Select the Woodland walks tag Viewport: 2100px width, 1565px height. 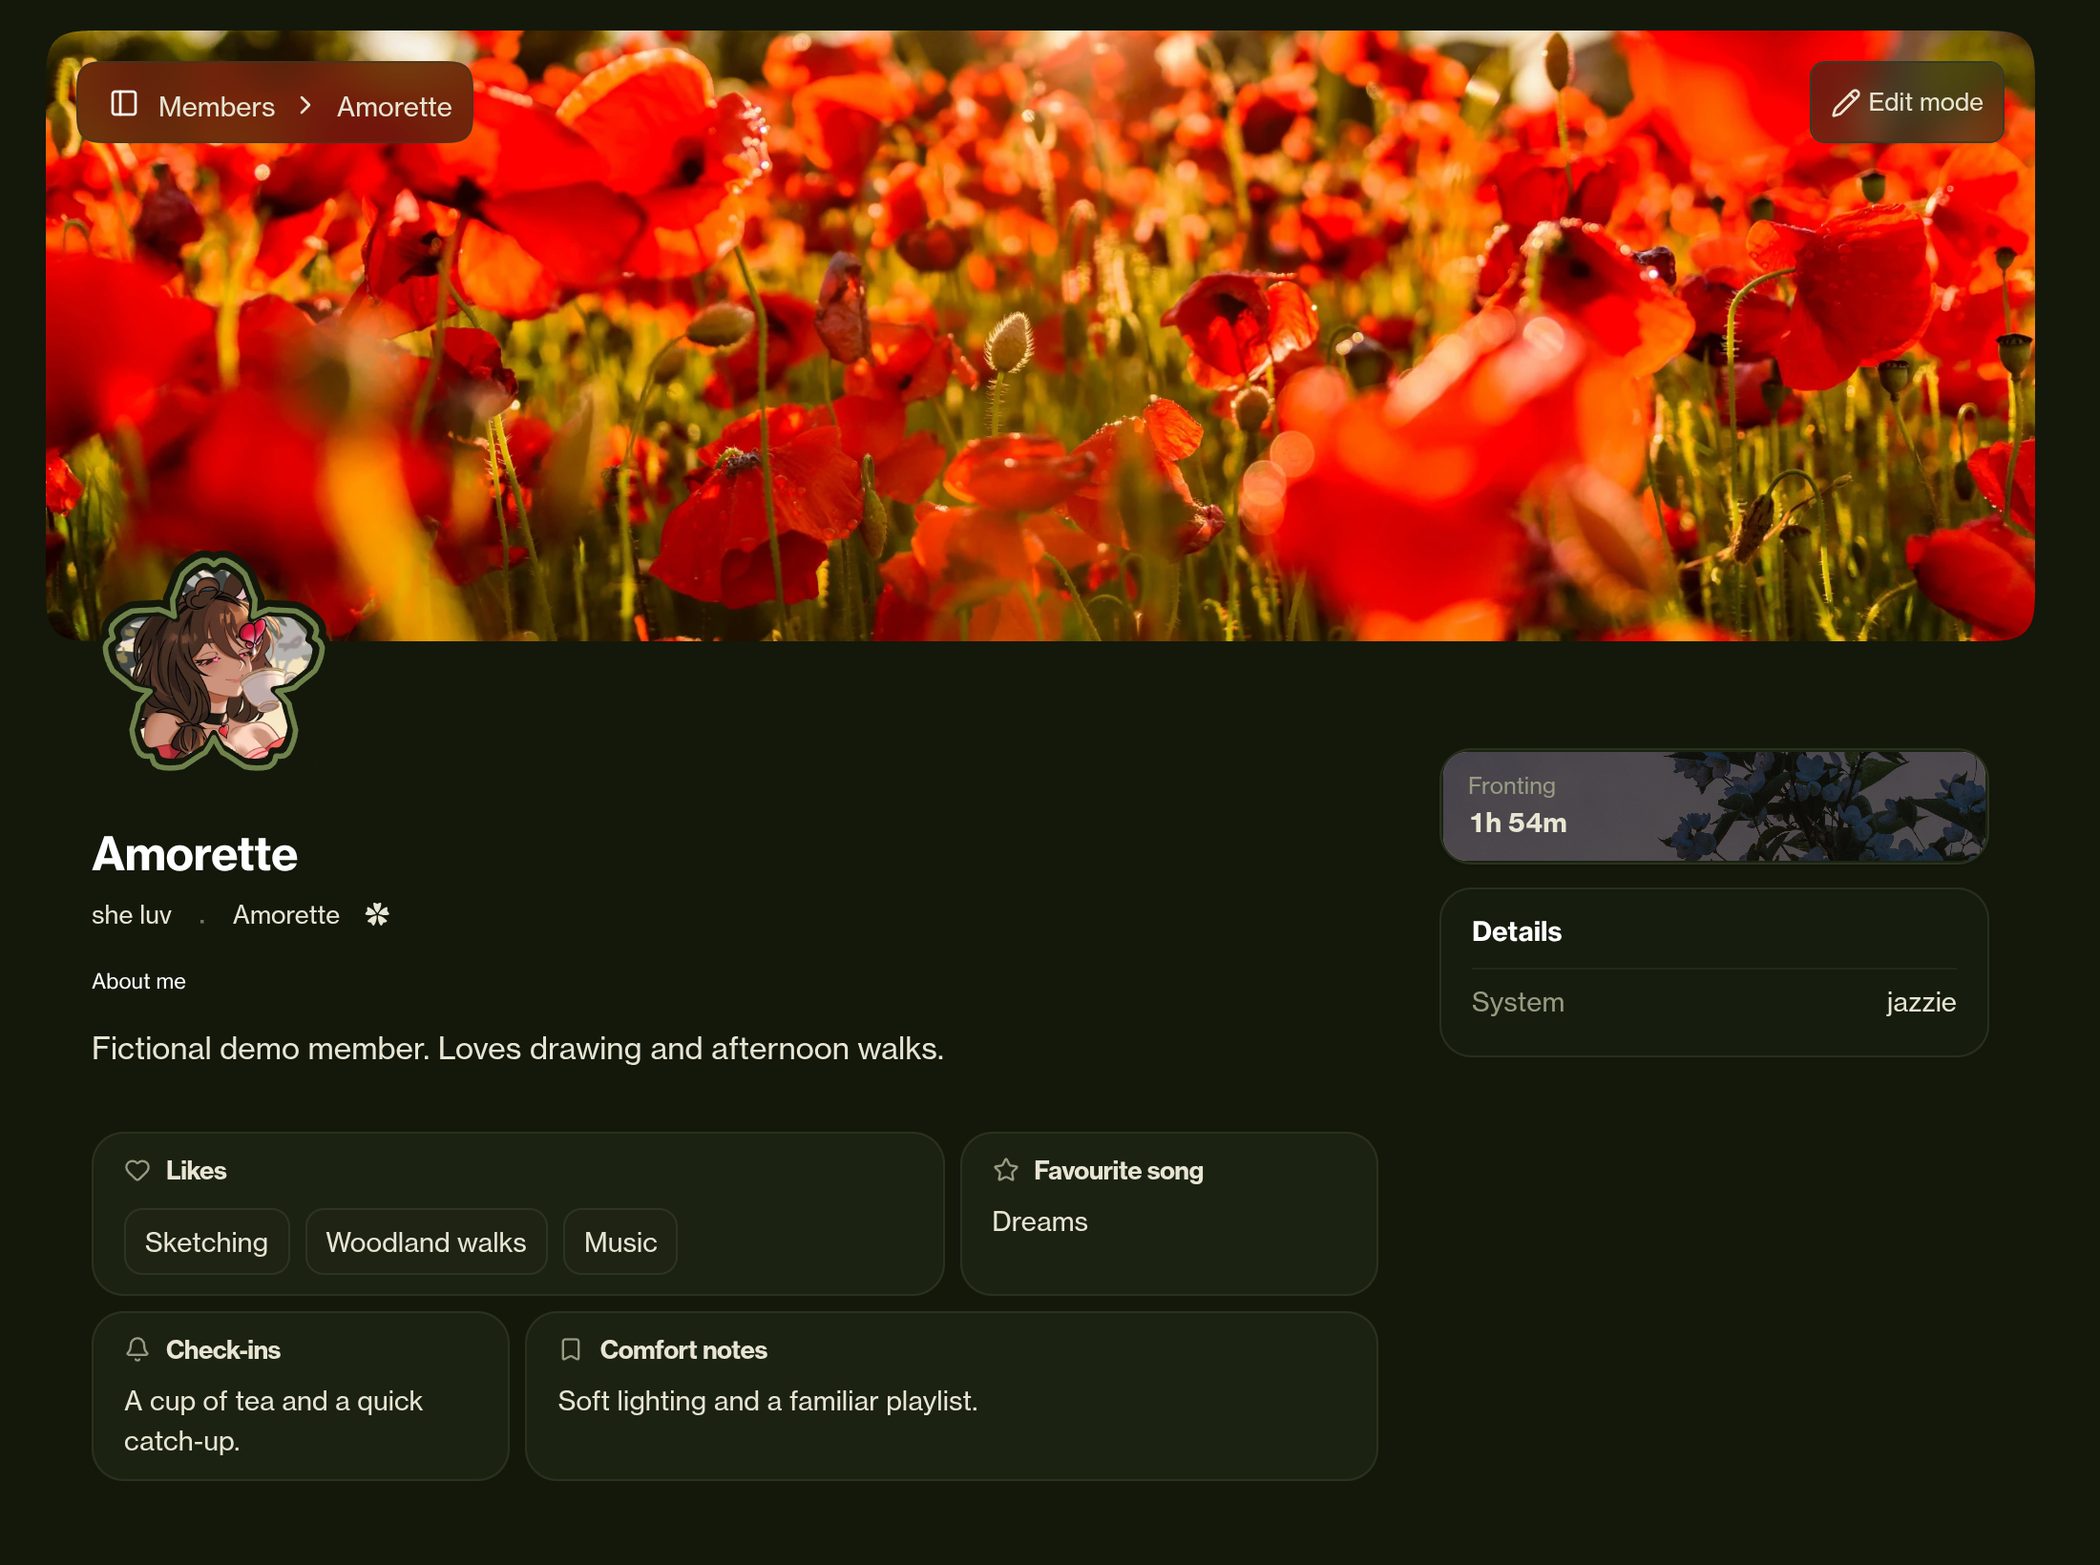click(x=426, y=1242)
